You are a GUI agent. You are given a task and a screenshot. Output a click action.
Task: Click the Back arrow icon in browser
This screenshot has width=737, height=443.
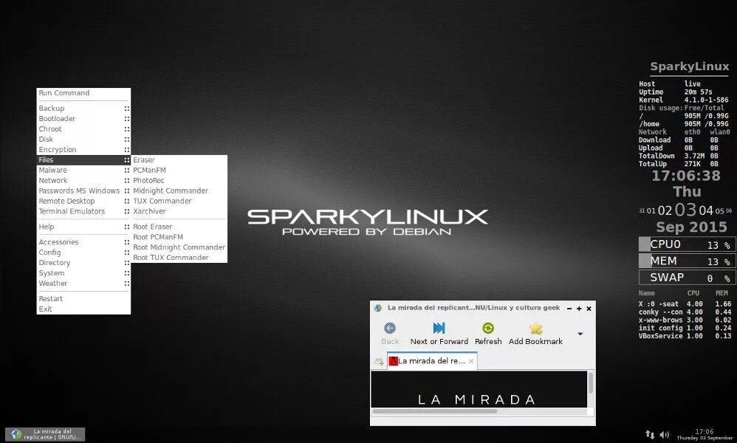tap(390, 328)
